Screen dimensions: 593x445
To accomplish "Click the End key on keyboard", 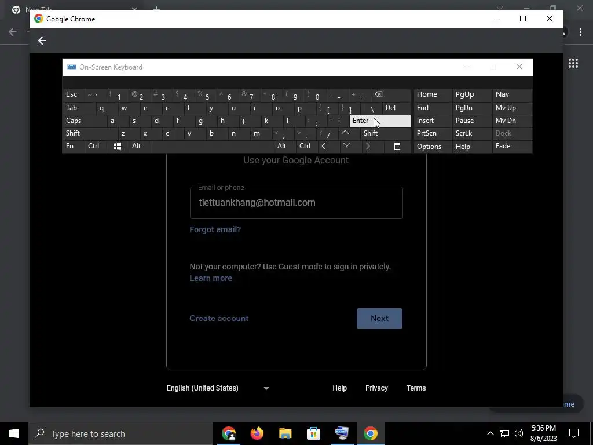I will [x=433, y=108].
